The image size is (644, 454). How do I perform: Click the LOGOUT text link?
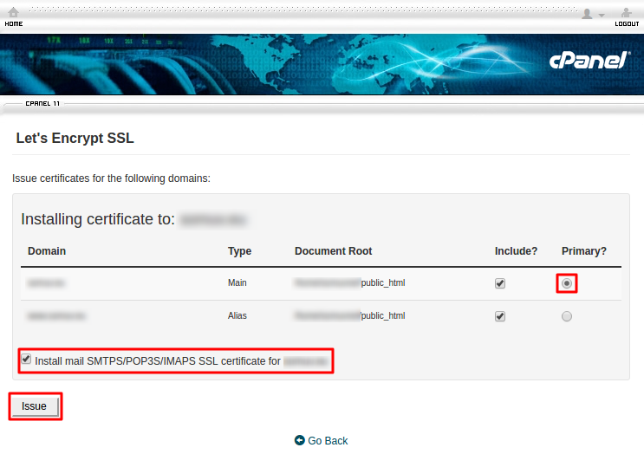[x=627, y=23]
